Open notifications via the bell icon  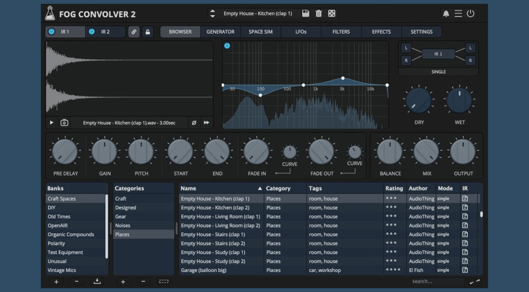click(x=446, y=14)
